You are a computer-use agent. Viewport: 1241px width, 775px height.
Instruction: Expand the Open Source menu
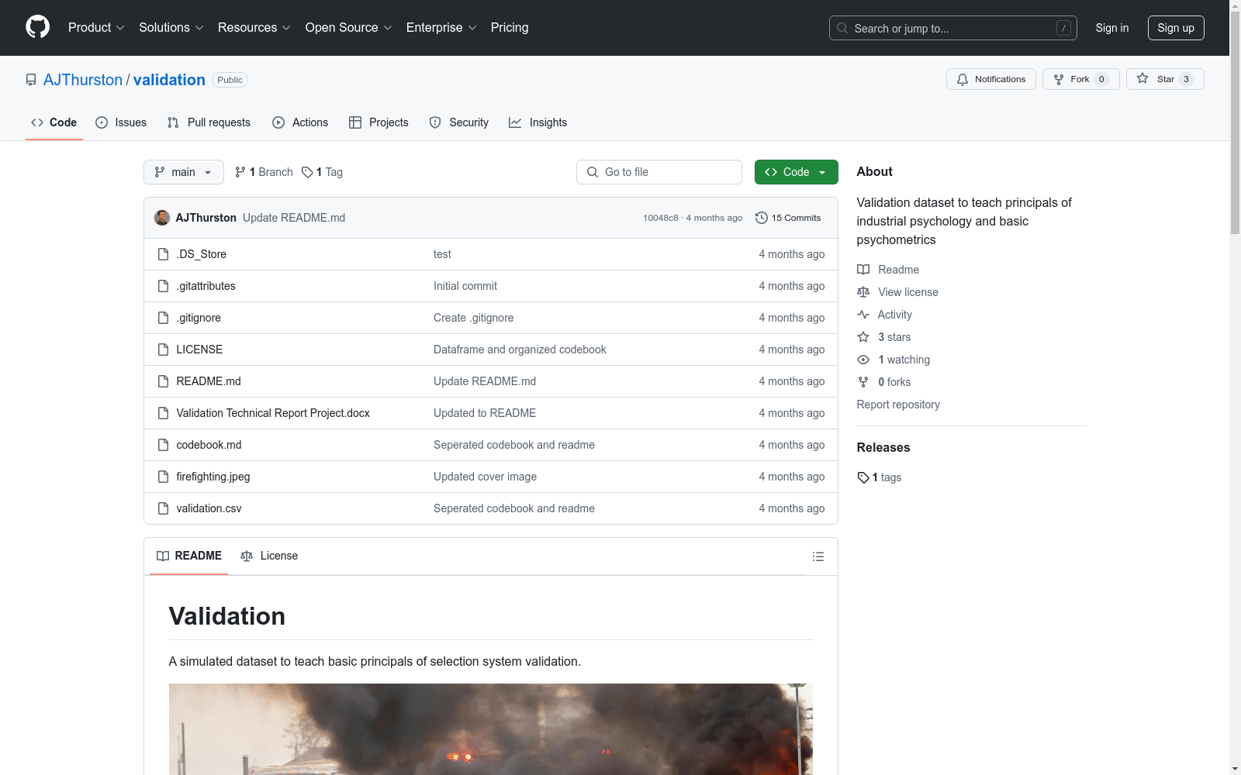coord(349,27)
